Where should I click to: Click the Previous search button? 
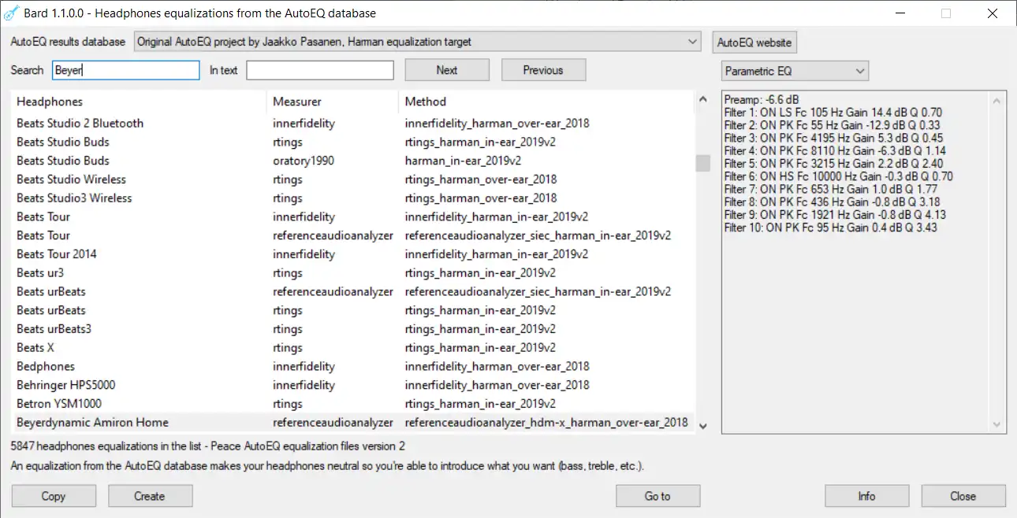[543, 70]
